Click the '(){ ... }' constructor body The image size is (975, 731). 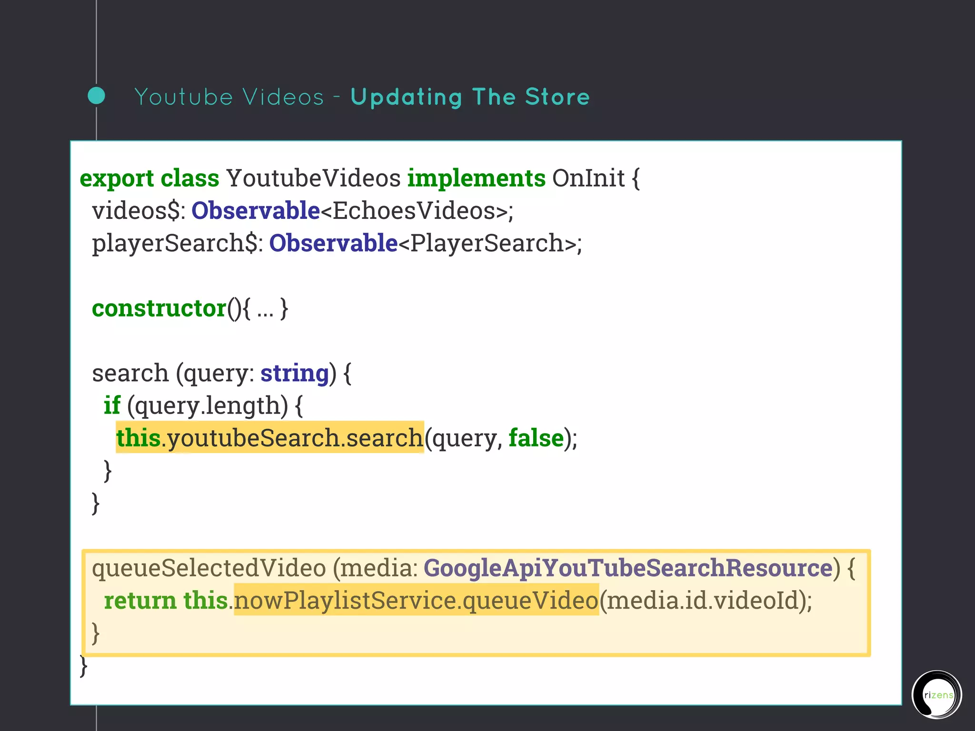tap(258, 309)
